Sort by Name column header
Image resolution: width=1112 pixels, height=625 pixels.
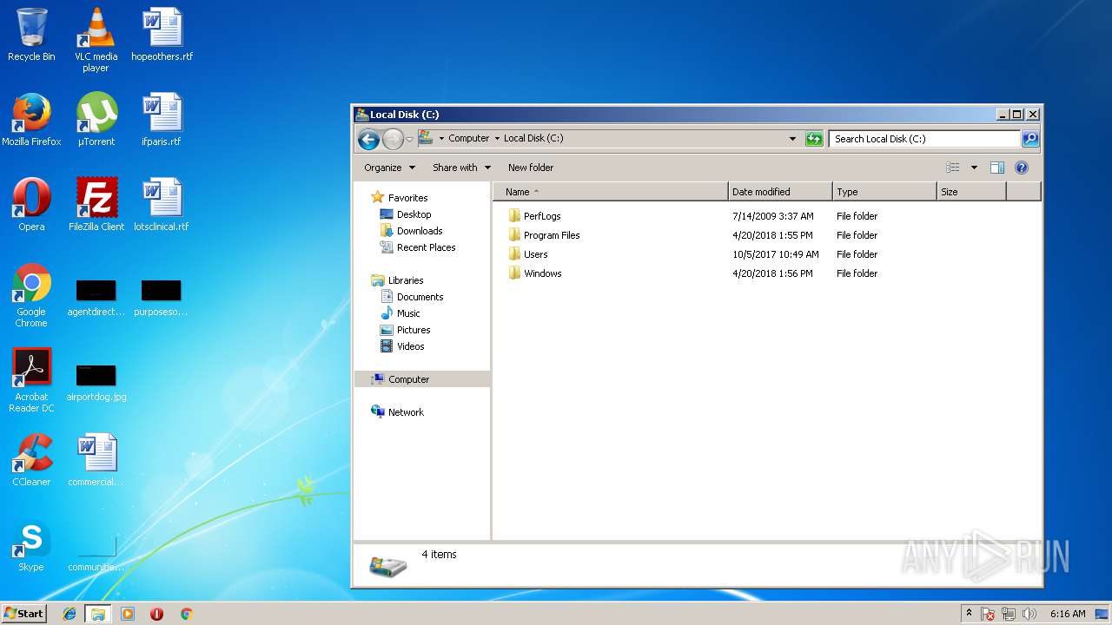tap(611, 192)
